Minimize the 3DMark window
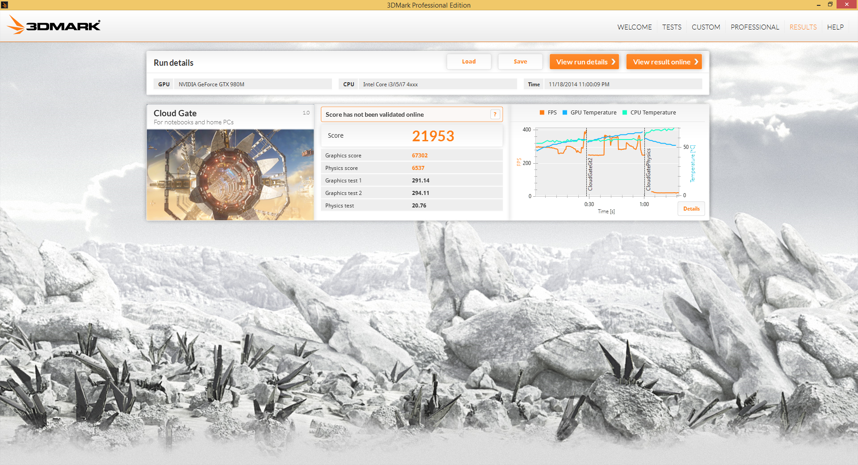The width and height of the screenshot is (858, 465). 818,5
